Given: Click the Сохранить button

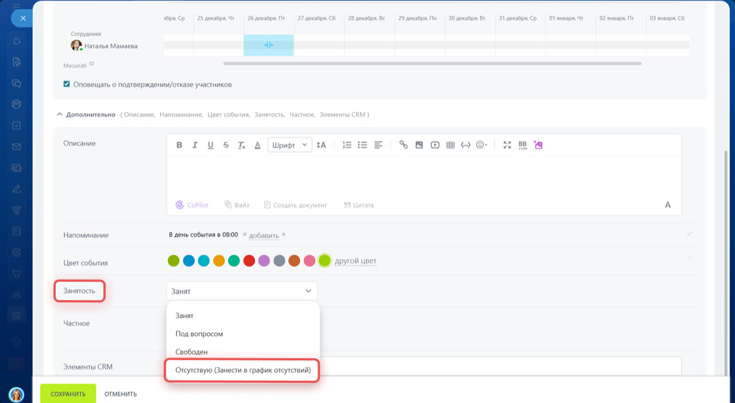Looking at the screenshot, I should click(x=68, y=394).
